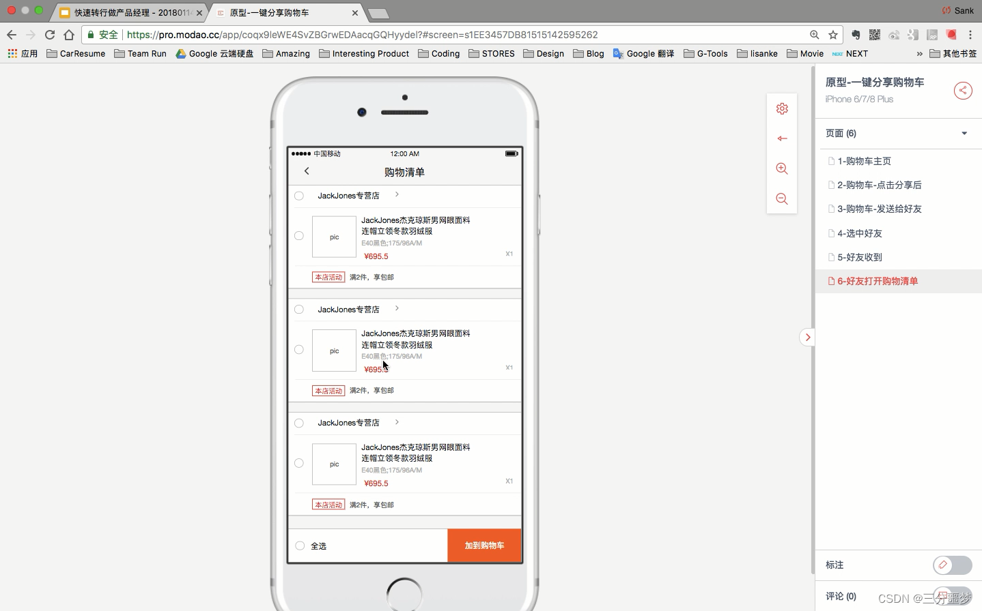
Task: Open the Coding bookmark folder
Action: coord(439,53)
